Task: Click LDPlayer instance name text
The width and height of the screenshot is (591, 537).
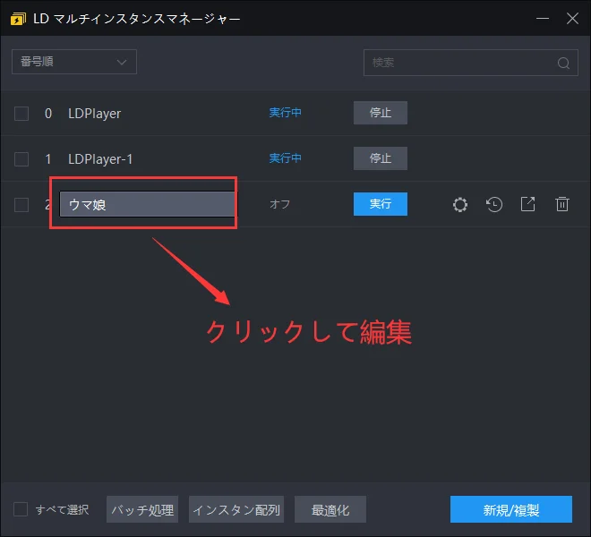Action: [x=94, y=114]
